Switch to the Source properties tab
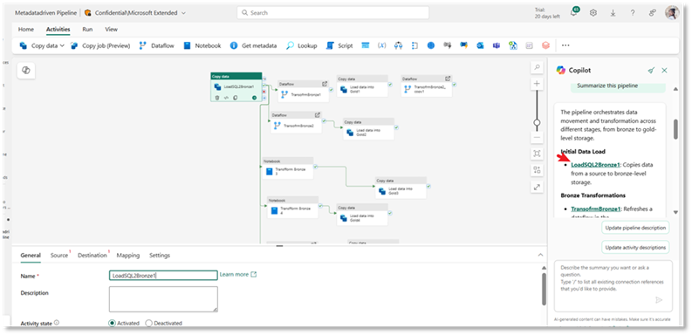The image size is (692, 335). point(59,255)
